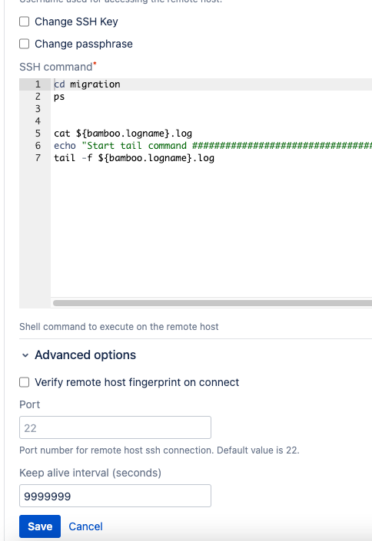Click the Save button
This screenshot has width=372, height=541.
40,526
